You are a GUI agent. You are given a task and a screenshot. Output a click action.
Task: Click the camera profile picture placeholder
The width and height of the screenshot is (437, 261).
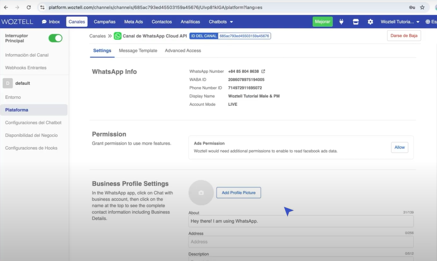click(201, 193)
